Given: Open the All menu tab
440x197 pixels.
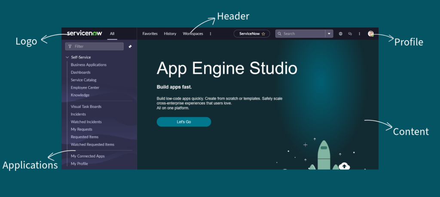Looking at the screenshot, I should pyautogui.click(x=112, y=34).
